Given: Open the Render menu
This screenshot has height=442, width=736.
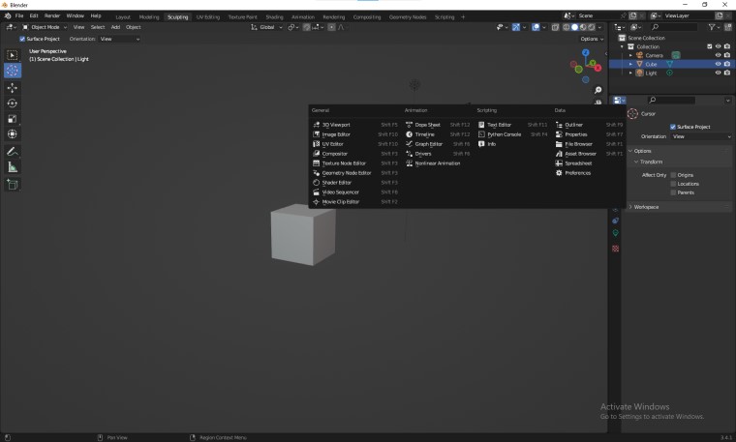Looking at the screenshot, I should point(52,15).
